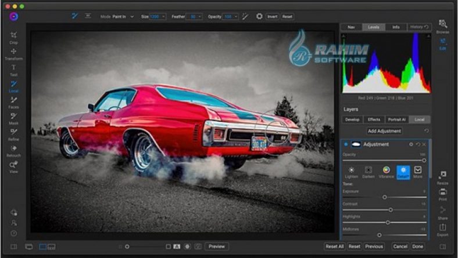Toggle the right panel visibility icon

point(443,246)
